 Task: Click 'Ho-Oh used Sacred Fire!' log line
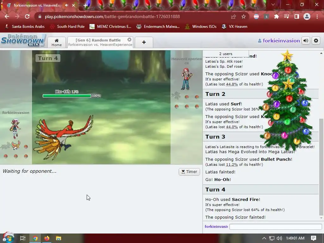point(233,200)
